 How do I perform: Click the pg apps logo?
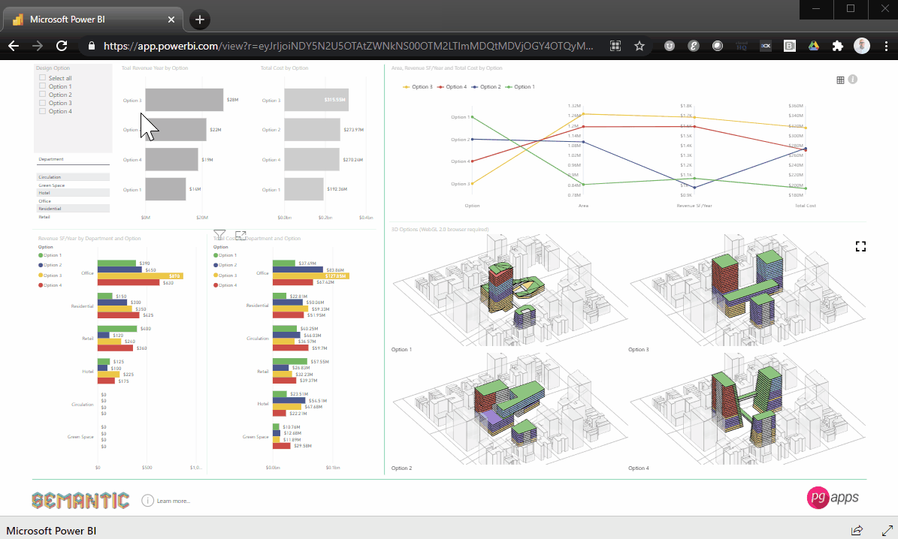pos(833,498)
